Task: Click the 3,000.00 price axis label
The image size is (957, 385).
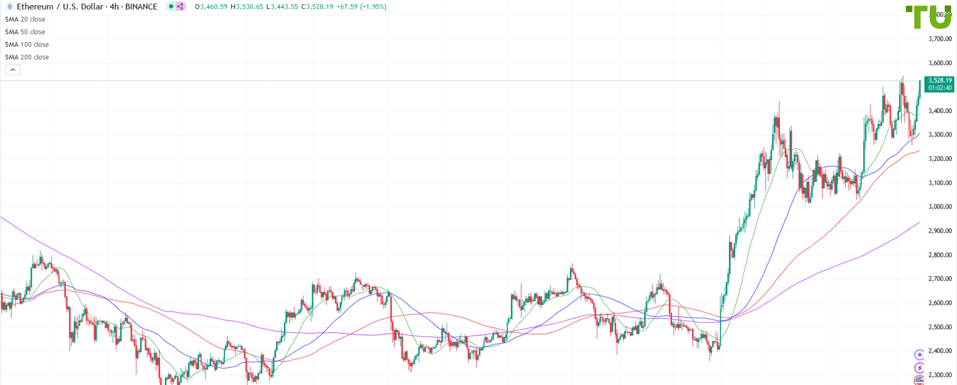Action: click(940, 207)
